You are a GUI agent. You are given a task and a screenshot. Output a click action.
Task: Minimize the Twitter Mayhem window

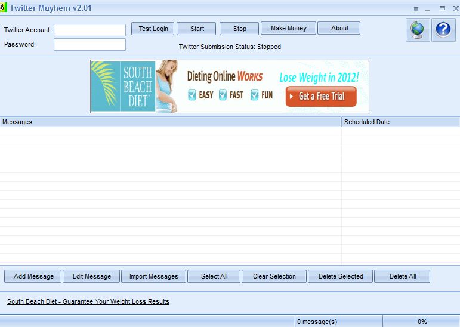[x=427, y=9]
